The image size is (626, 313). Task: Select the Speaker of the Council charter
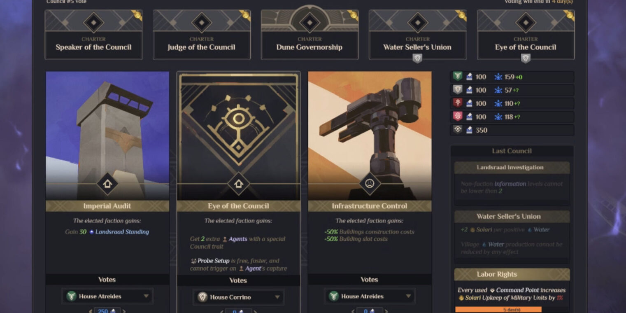[x=93, y=35]
